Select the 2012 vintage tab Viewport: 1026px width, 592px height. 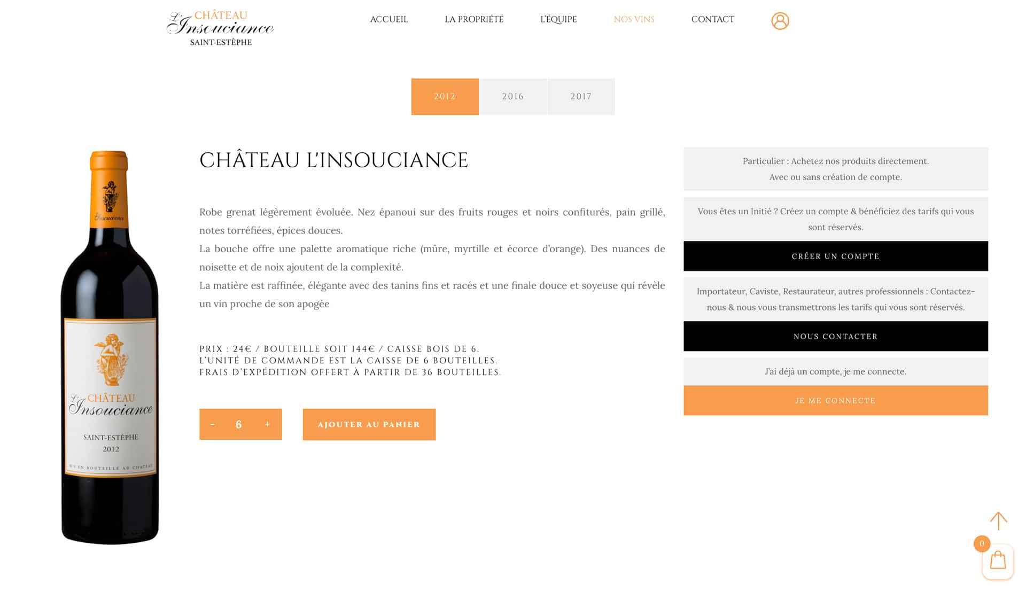pyautogui.click(x=445, y=96)
